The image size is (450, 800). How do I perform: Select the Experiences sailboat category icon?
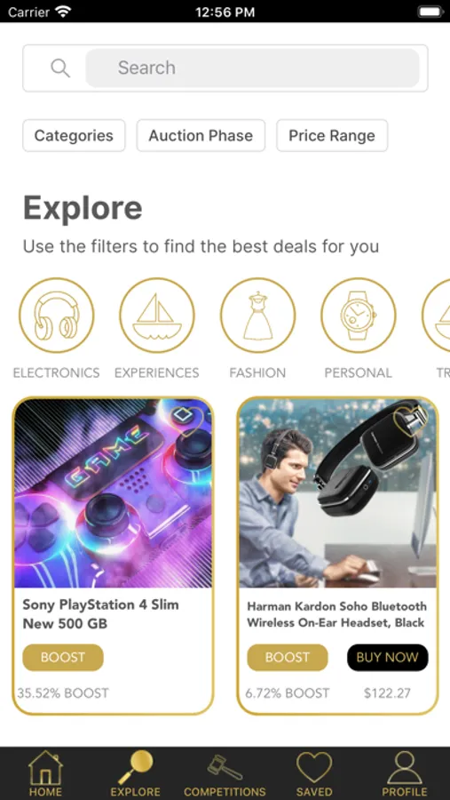coord(157,316)
